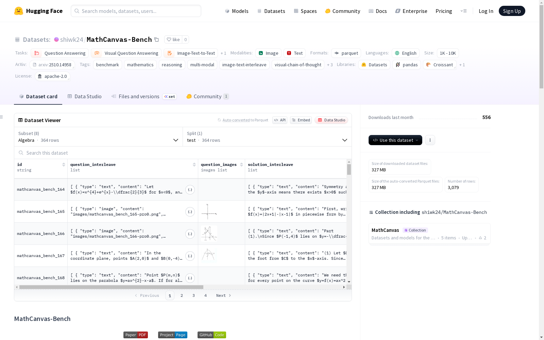
Task: Sort the question_interleave column
Action: pyautogui.click(x=194, y=165)
